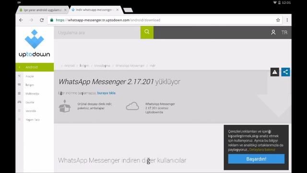Open the Verimlilik category
This screenshot has height=173, width=307.
click(x=31, y=111)
